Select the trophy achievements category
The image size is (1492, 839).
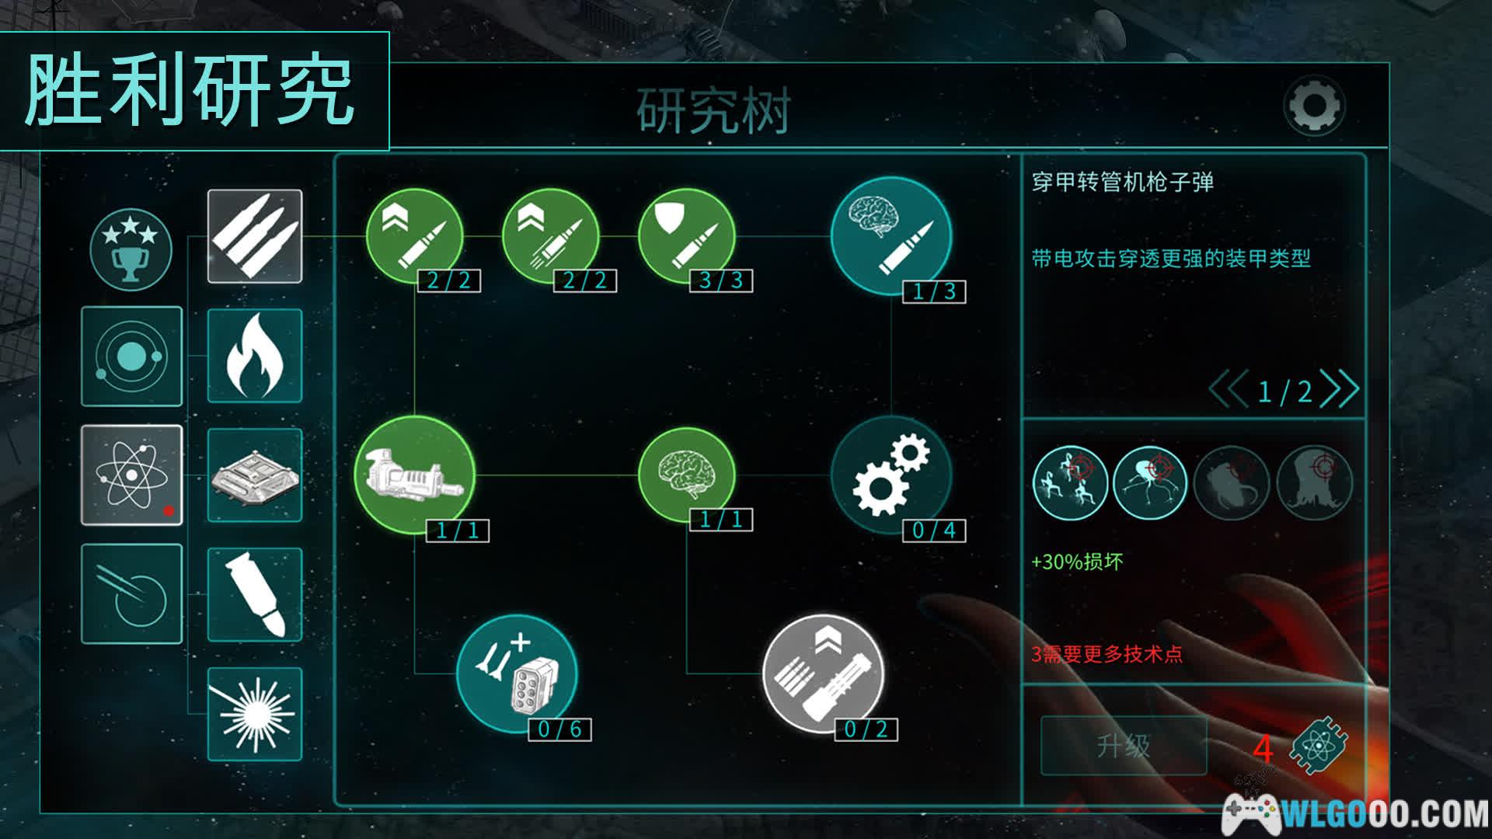pos(131,249)
